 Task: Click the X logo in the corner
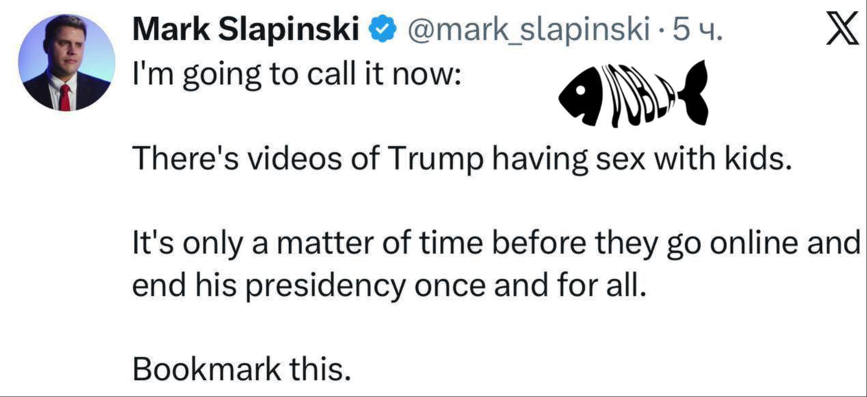point(842,30)
